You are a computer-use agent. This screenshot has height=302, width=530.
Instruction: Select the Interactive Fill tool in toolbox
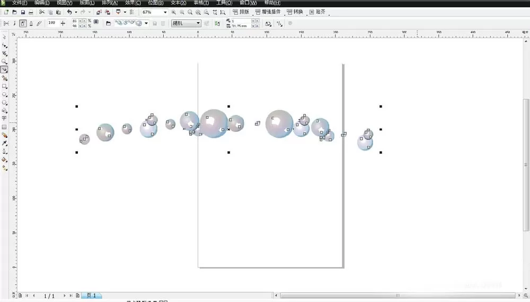[4, 168]
